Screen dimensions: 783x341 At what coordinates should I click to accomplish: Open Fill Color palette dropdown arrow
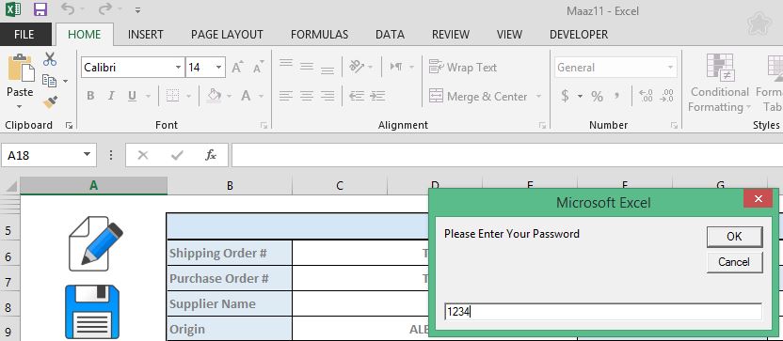pyautogui.click(x=230, y=96)
